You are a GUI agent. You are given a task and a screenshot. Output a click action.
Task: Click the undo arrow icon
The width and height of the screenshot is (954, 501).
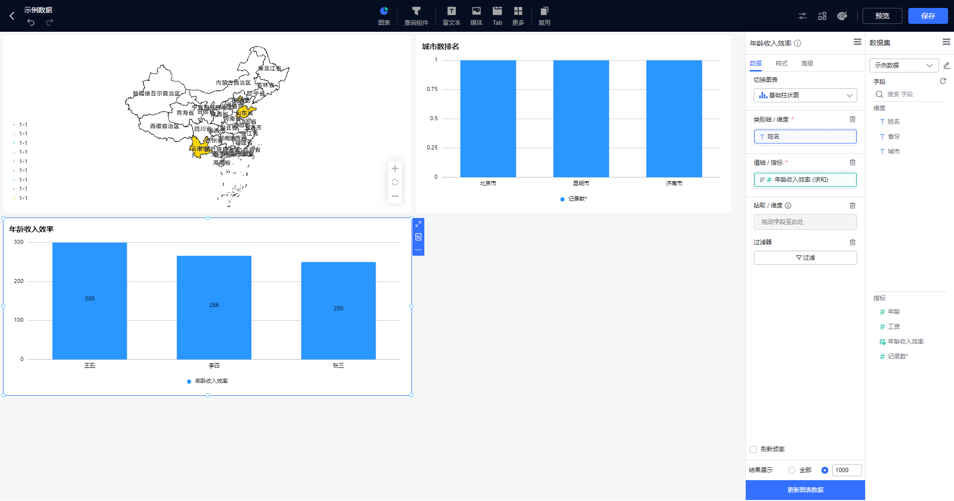[31, 22]
